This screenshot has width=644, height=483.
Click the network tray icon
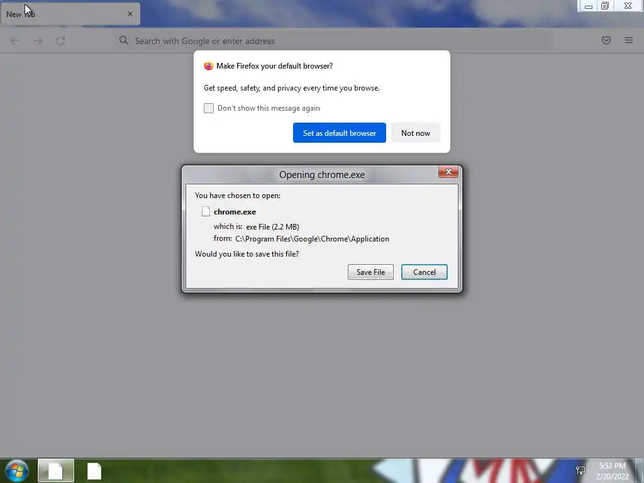click(x=580, y=470)
